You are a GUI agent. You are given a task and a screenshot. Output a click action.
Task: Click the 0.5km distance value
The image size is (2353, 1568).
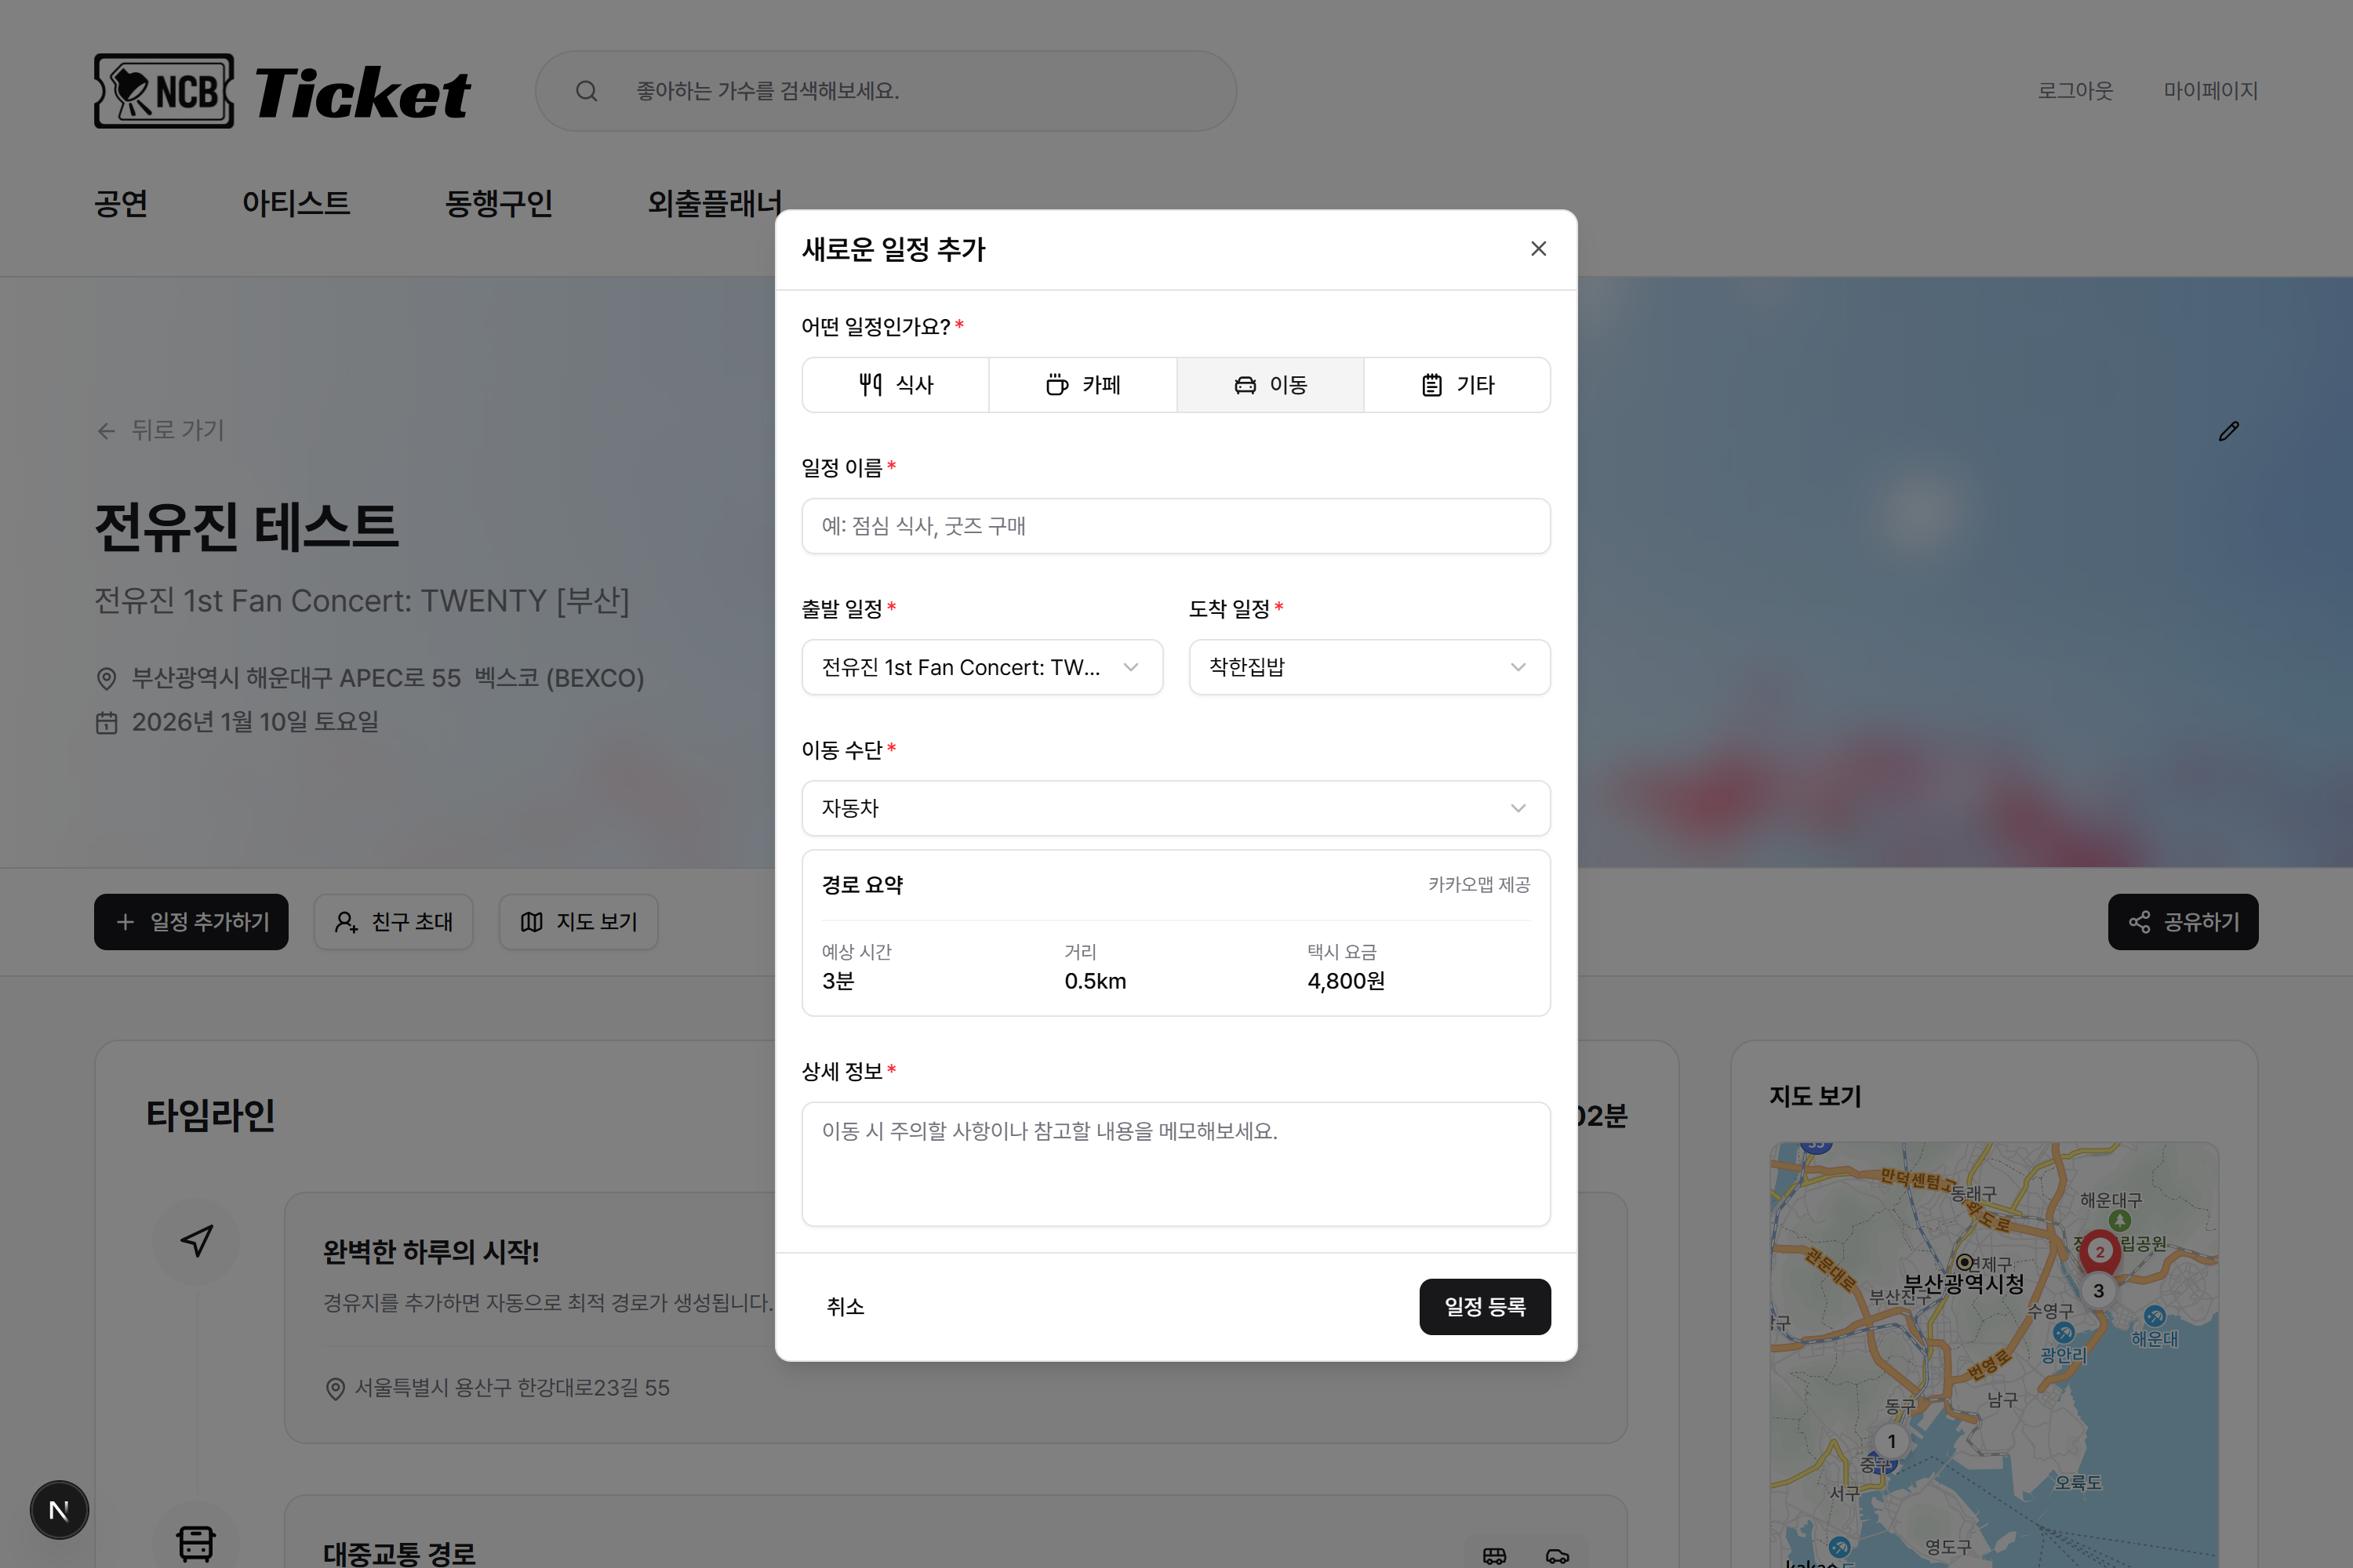click(x=1096, y=981)
